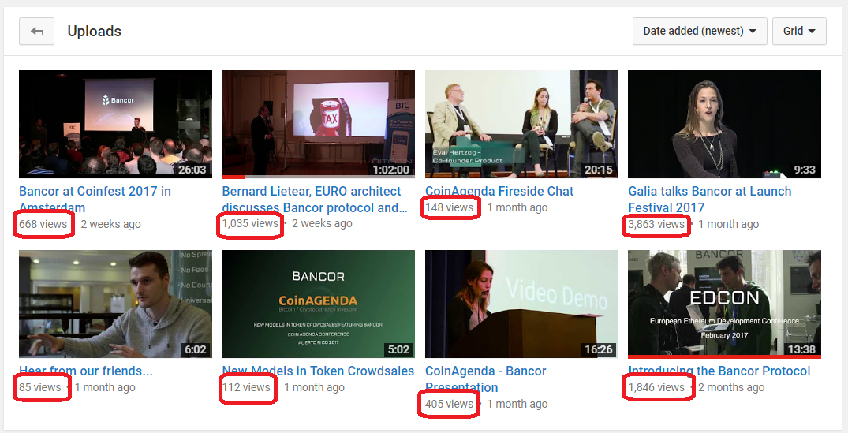Viewport: 848px width, 433px height.
Task: Click the Hear from our friends title link
Action: coord(86,371)
